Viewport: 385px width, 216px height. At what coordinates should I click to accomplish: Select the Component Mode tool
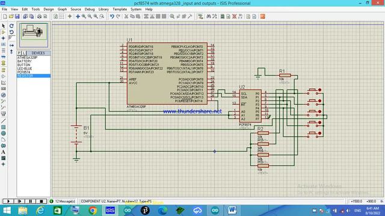pyautogui.click(x=3, y=32)
